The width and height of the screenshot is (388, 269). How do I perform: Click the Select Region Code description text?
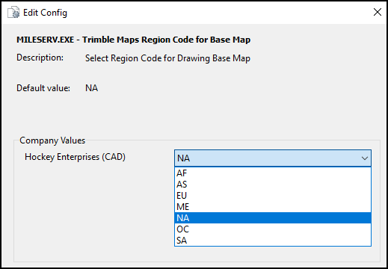click(x=167, y=58)
